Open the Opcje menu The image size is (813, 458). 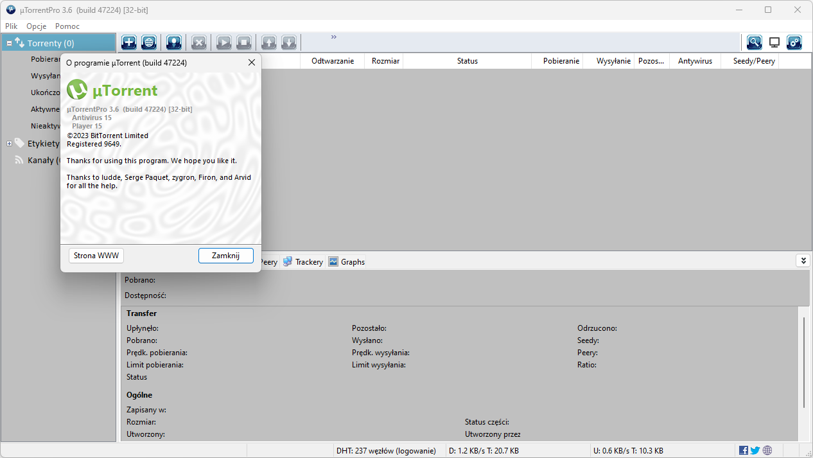click(37, 26)
